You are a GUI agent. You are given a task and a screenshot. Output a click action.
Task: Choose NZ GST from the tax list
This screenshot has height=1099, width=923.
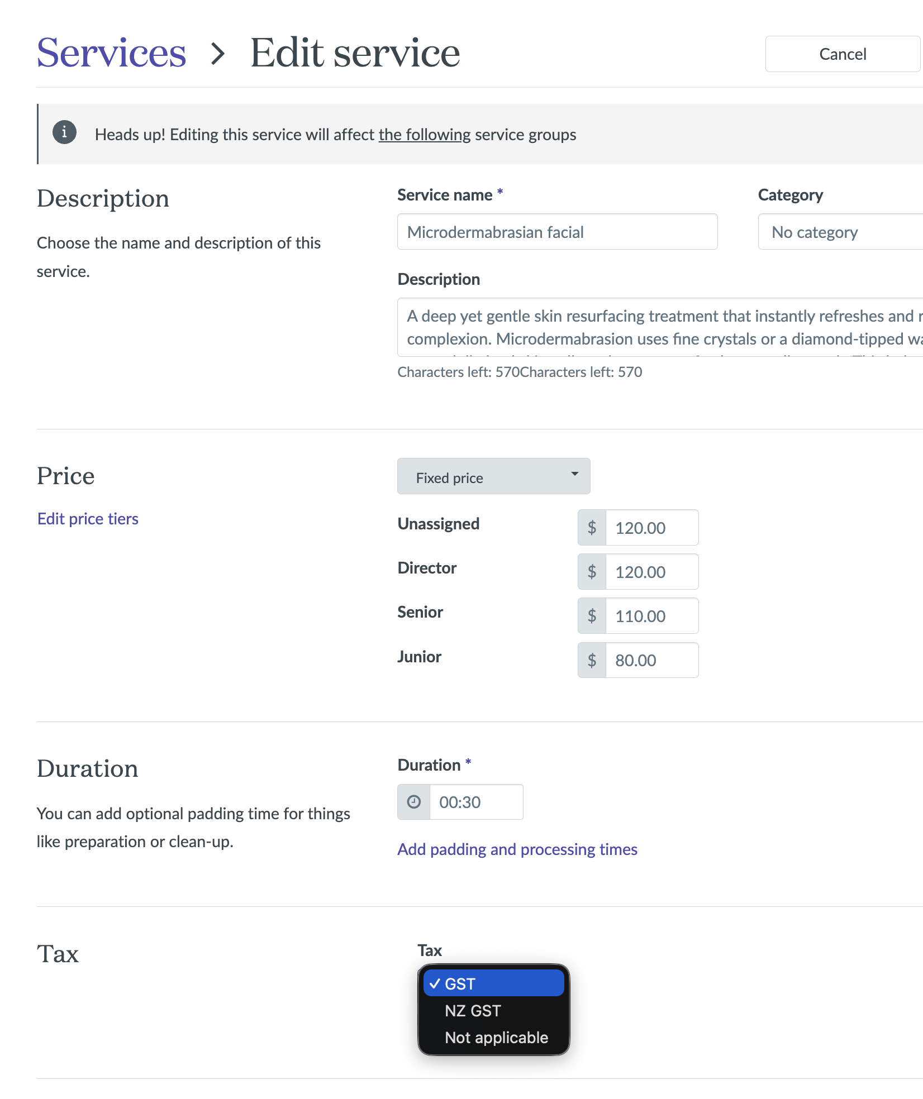(473, 1011)
